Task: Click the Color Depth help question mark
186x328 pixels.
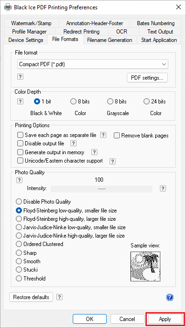Action: coord(20,102)
